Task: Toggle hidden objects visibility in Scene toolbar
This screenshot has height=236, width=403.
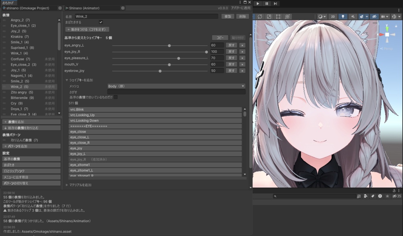Action: (374, 16)
